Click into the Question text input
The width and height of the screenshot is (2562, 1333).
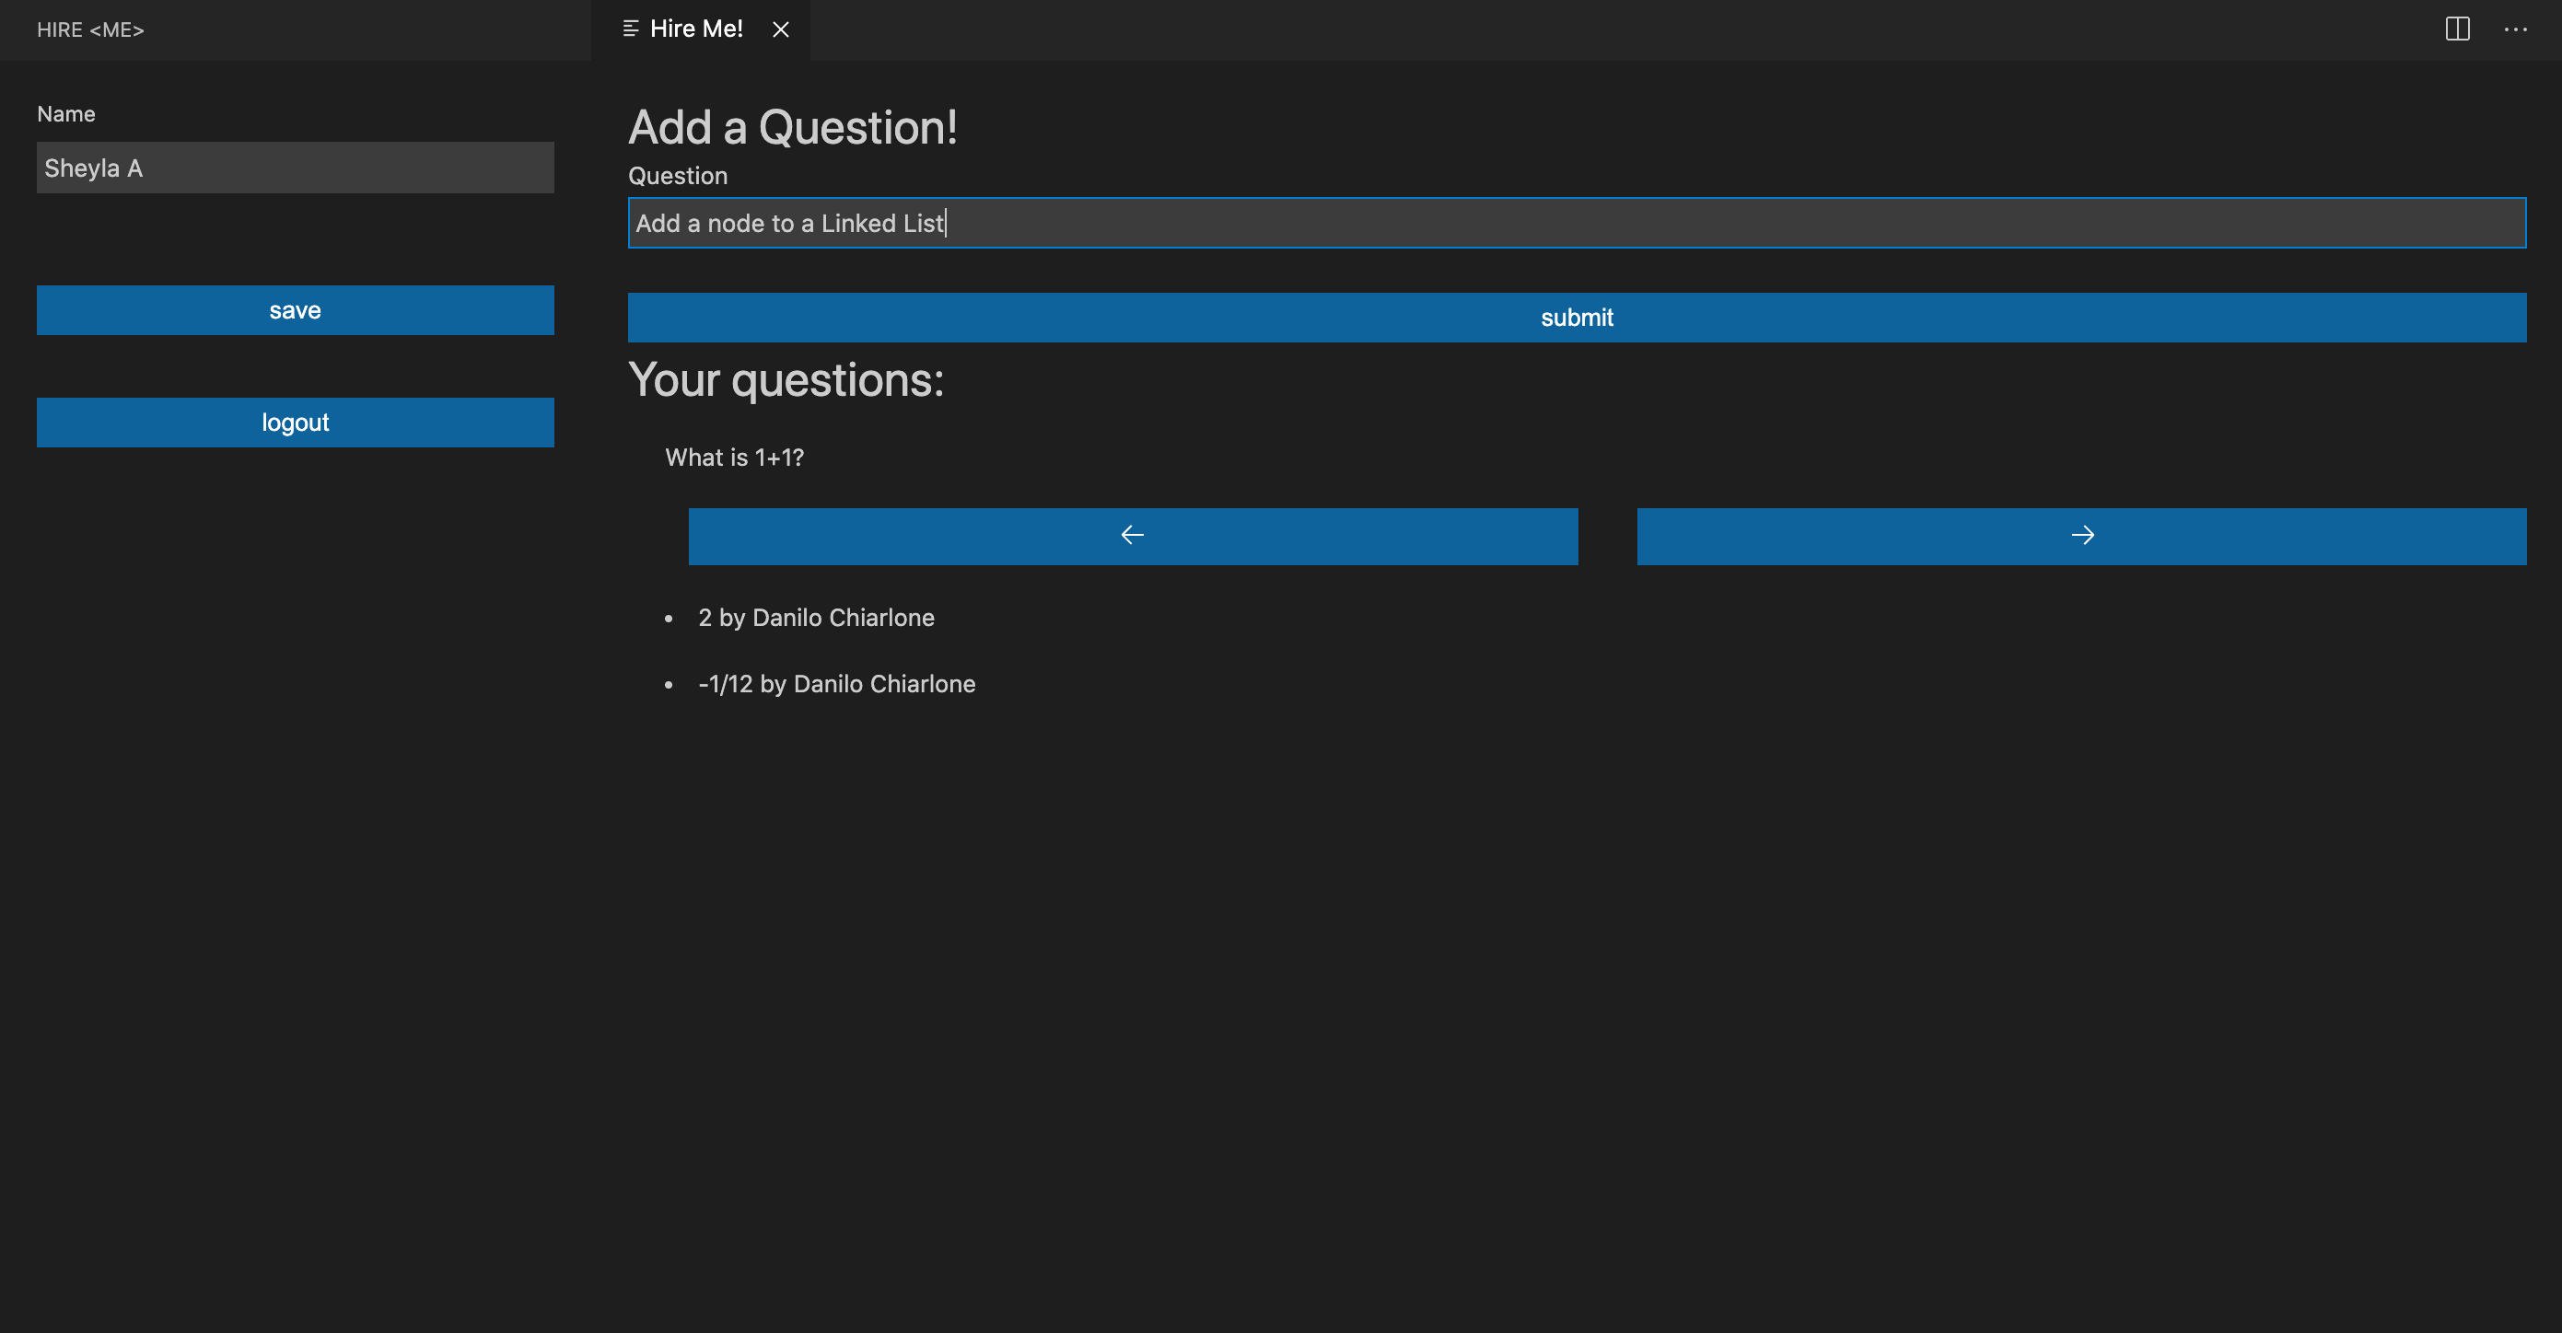coord(1577,223)
